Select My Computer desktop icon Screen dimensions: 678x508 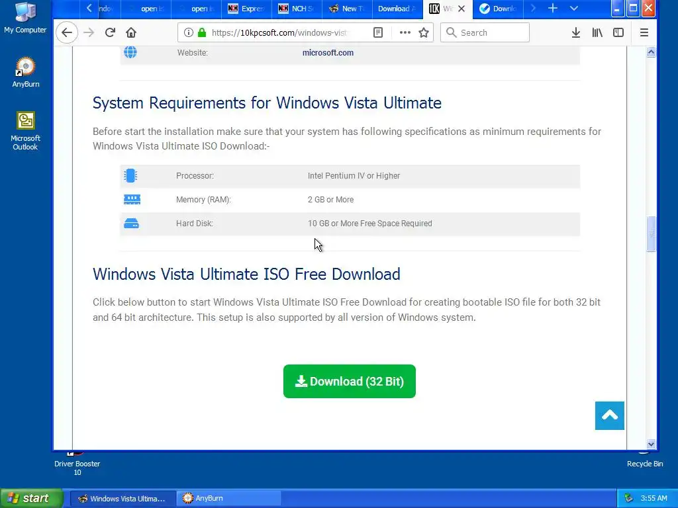pyautogui.click(x=25, y=18)
